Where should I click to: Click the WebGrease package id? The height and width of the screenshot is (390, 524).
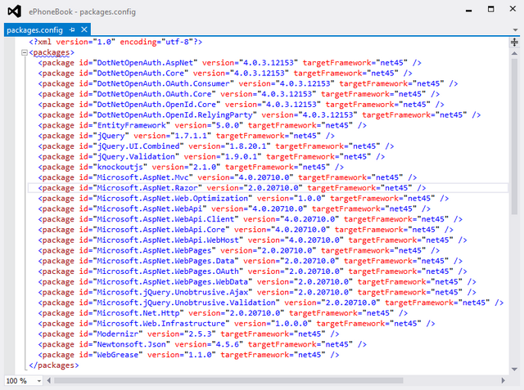(x=118, y=355)
